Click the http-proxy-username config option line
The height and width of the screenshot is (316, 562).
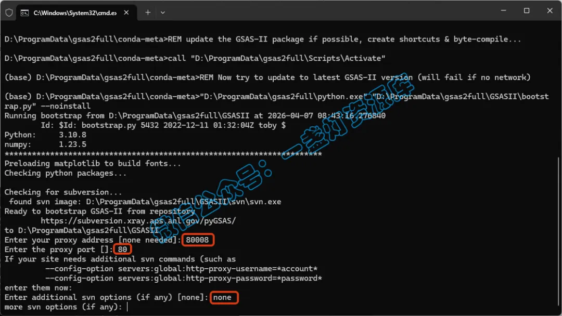pyautogui.click(x=181, y=269)
